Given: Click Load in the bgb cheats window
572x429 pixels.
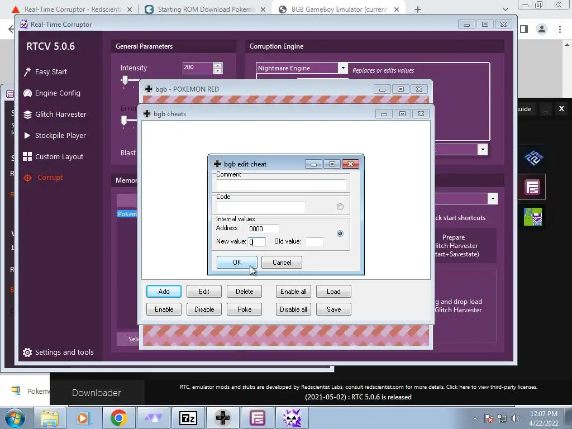Looking at the screenshot, I should pos(334,292).
